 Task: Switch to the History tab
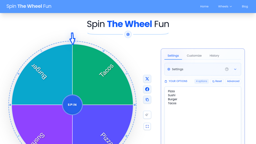click(x=214, y=56)
